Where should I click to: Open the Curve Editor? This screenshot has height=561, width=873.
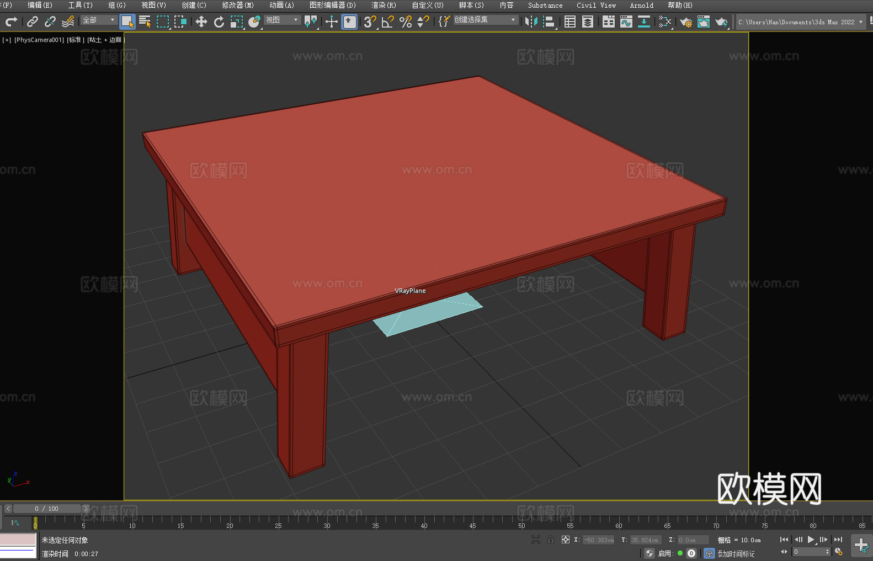[626, 22]
